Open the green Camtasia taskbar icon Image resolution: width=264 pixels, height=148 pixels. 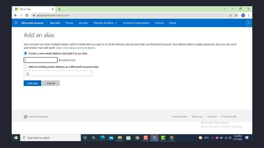(163, 138)
